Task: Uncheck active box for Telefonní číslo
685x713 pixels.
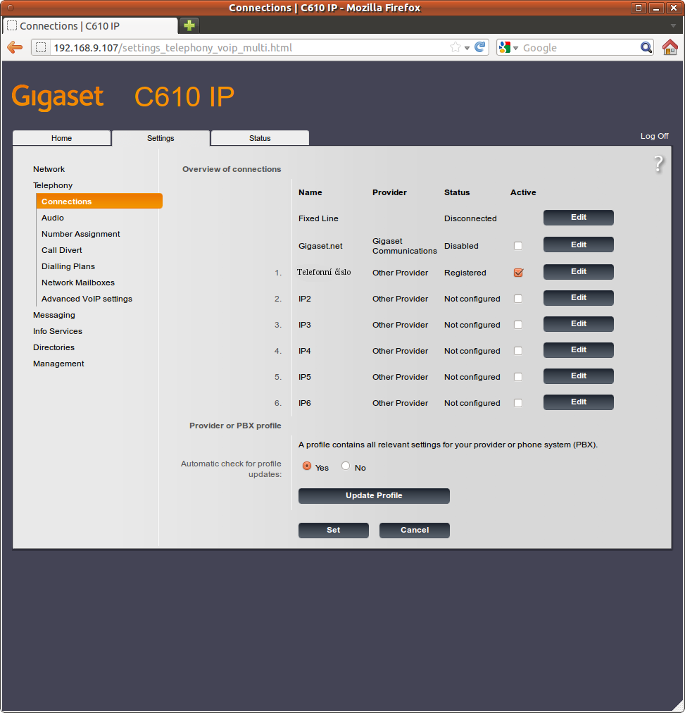Action: pyautogui.click(x=518, y=273)
